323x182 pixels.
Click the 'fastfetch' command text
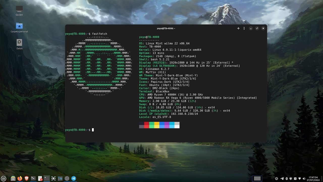[x=99, y=34]
